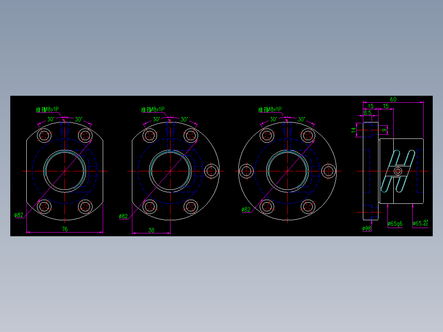Pick the center bore of the 76-wide view
This screenshot has height=332, width=443.
pyautogui.click(x=65, y=171)
